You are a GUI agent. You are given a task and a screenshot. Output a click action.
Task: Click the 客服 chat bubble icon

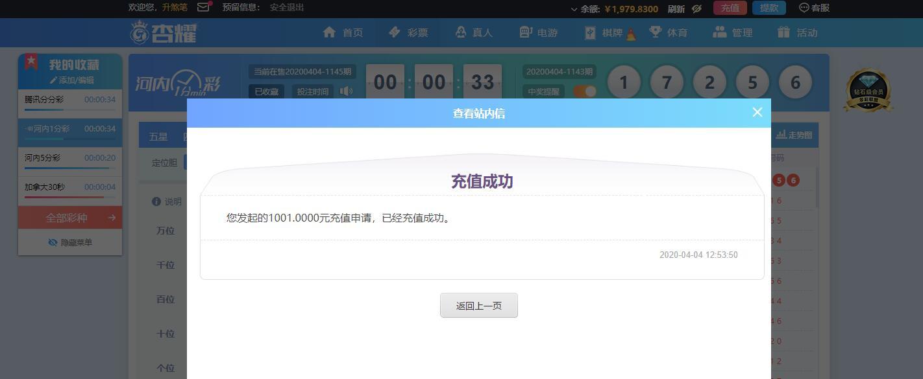804,8
